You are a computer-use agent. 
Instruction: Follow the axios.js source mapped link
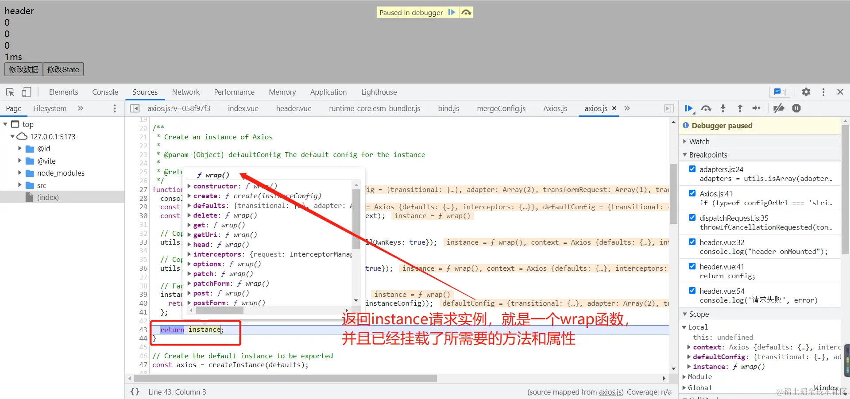(610, 392)
